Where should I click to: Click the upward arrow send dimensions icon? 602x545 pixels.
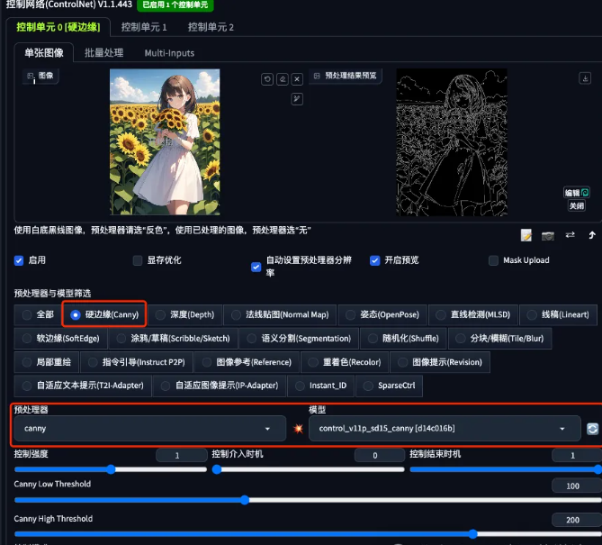click(592, 235)
